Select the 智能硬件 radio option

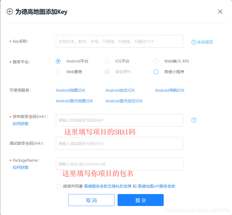coord(107,72)
